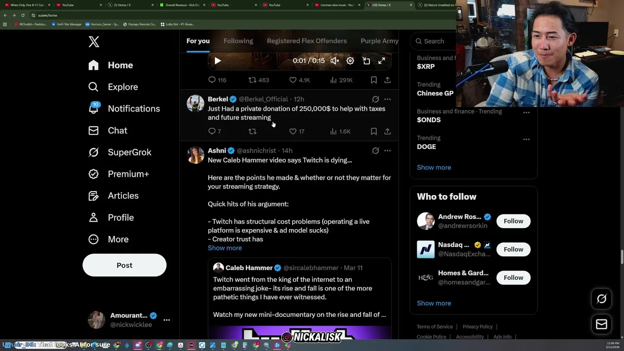
Task: Open the floating Grok button
Action: click(x=602, y=299)
